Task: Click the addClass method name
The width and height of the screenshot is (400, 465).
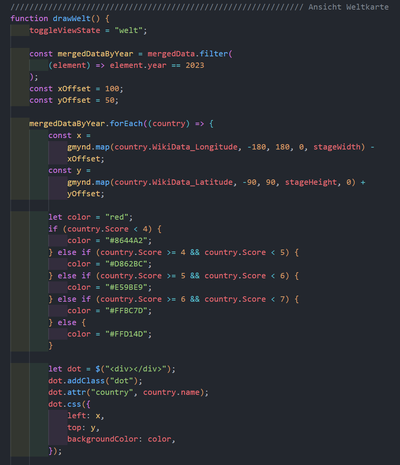Action: 86,381
